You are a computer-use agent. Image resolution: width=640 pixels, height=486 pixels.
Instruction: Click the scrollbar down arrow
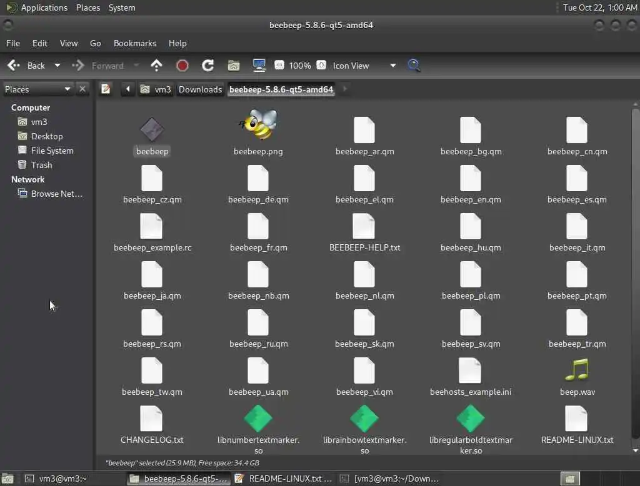635,450
